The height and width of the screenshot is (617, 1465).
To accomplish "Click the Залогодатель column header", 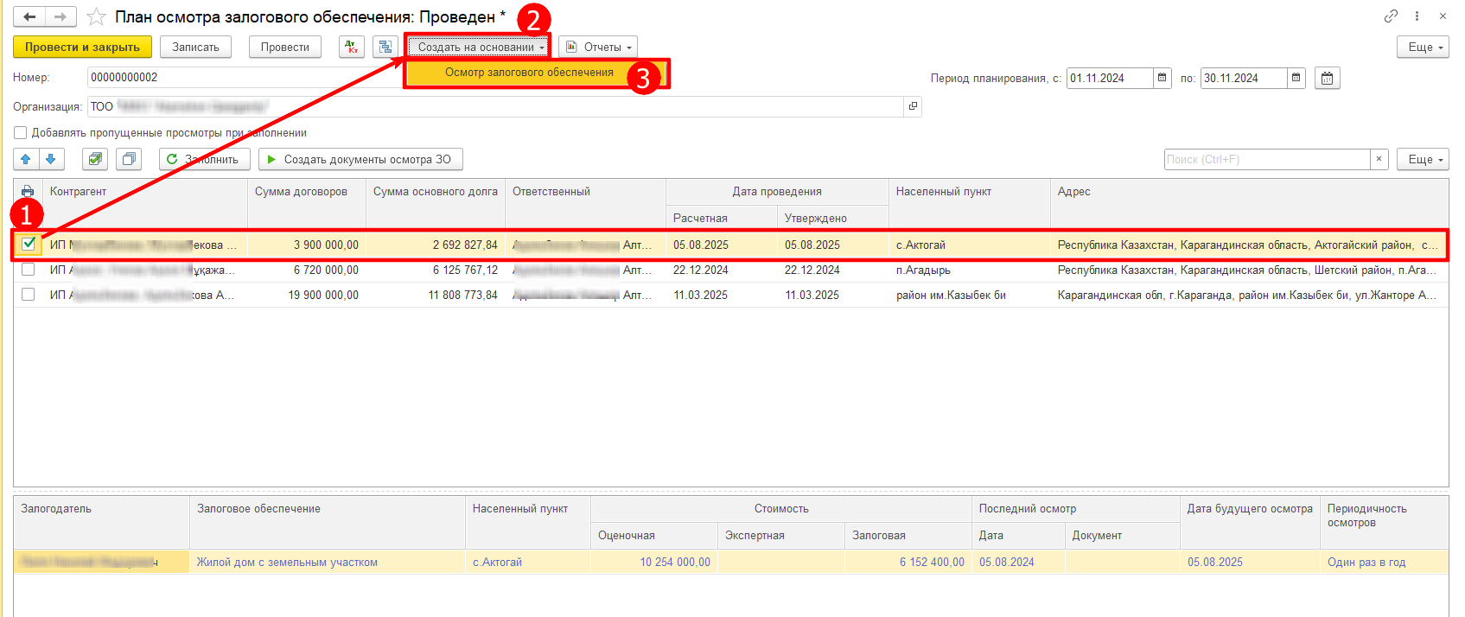I will 101,522.
